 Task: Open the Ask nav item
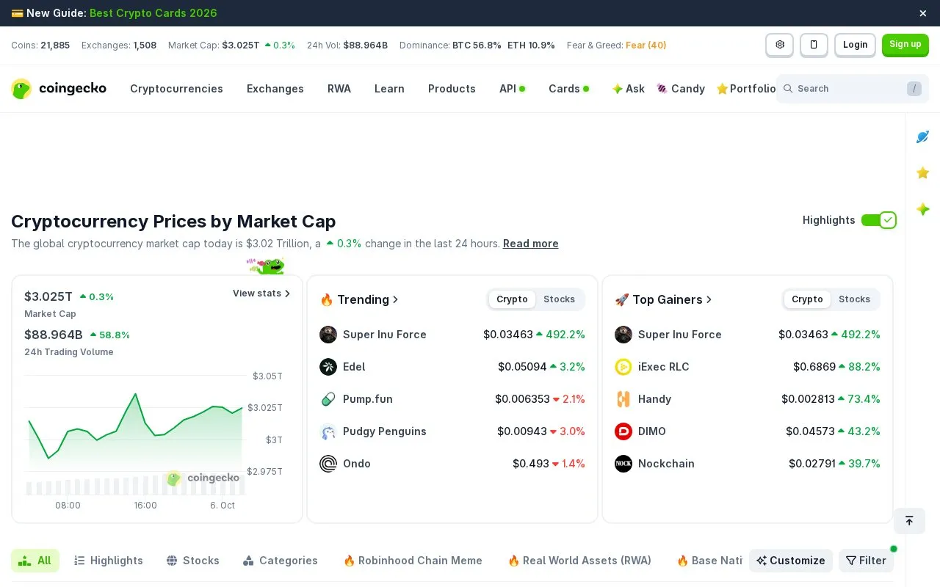[x=629, y=89]
